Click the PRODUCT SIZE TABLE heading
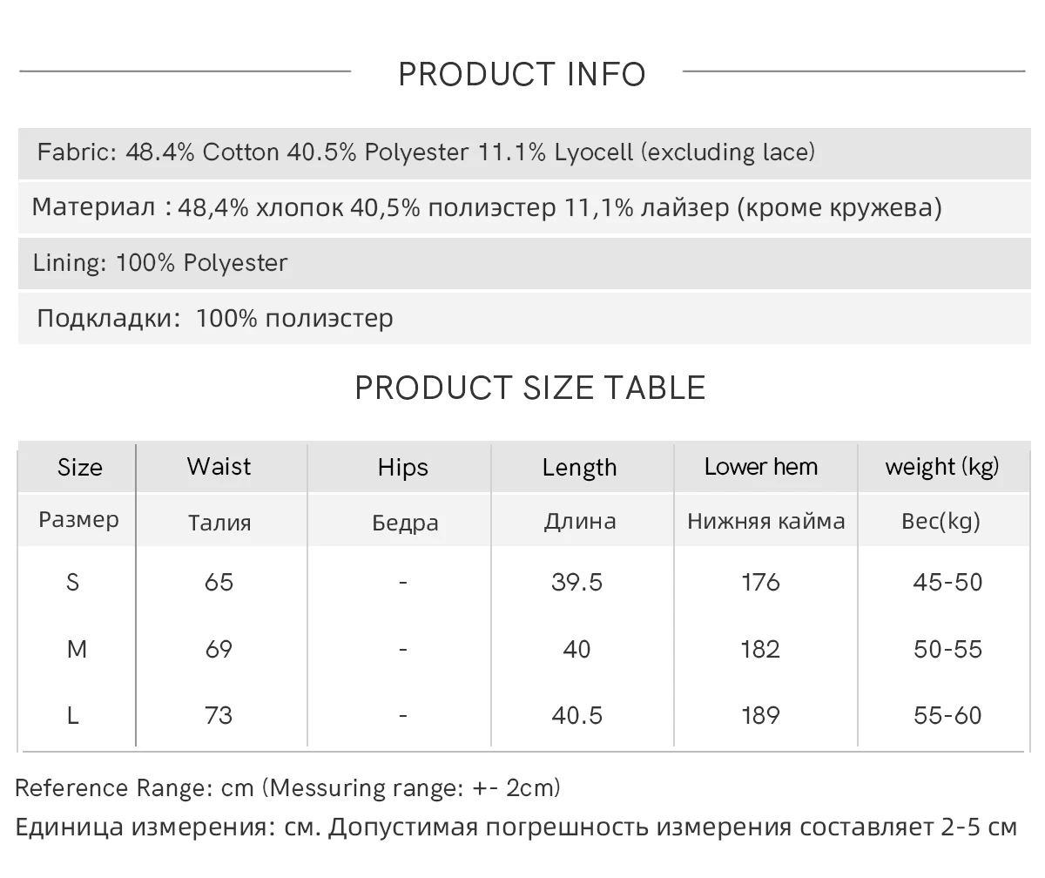 (x=530, y=388)
